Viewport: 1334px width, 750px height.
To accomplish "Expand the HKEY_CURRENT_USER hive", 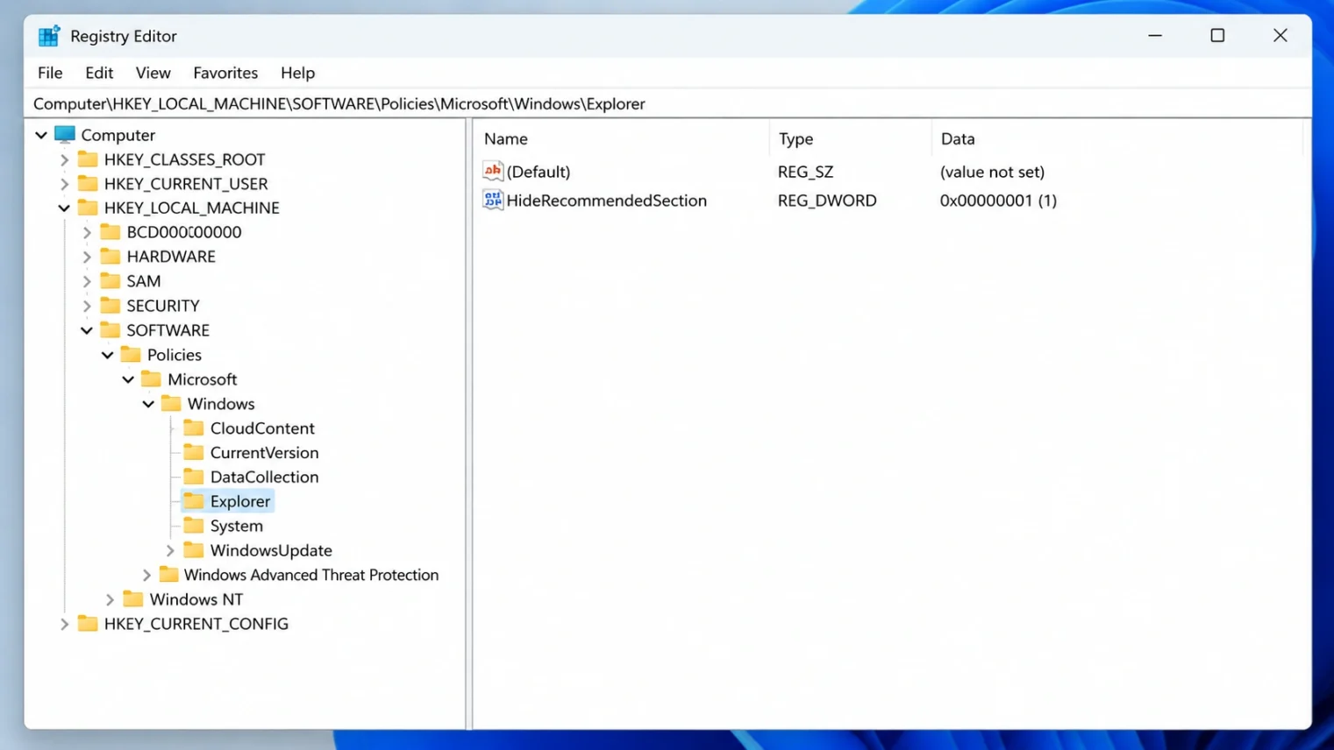I will tap(64, 184).
